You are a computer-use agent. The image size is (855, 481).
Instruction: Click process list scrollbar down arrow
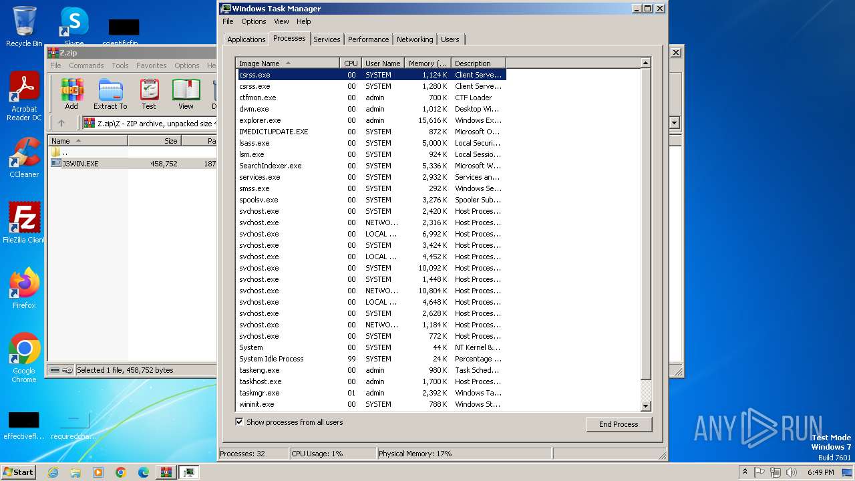pos(645,406)
